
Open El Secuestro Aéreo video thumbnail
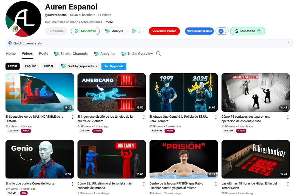(x=40, y=92)
